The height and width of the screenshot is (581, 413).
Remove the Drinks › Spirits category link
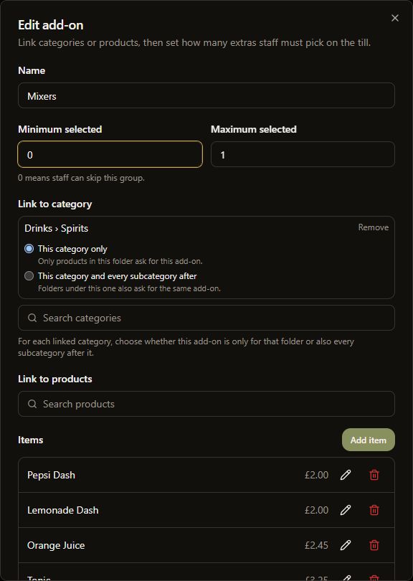373,227
